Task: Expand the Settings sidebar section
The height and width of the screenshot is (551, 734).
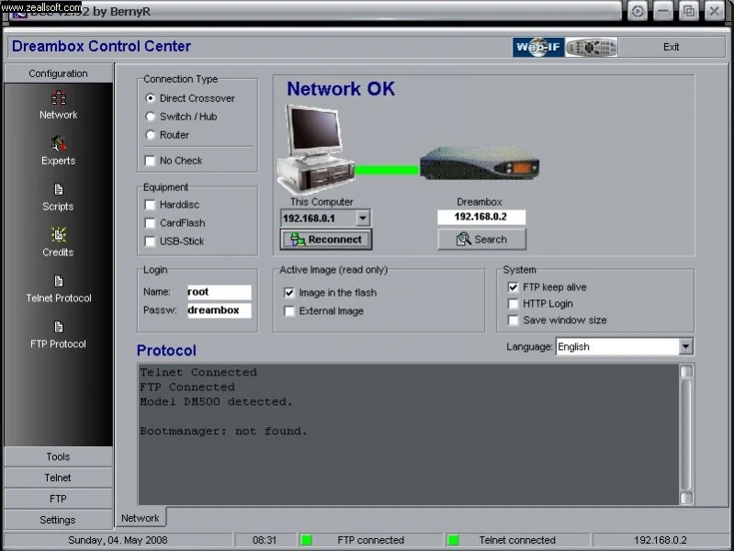Action: (x=58, y=520)
